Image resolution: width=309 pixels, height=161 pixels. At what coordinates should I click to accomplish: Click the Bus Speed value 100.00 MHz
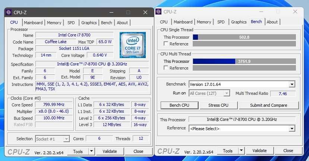pyautogui.click(x=54, y=118)
